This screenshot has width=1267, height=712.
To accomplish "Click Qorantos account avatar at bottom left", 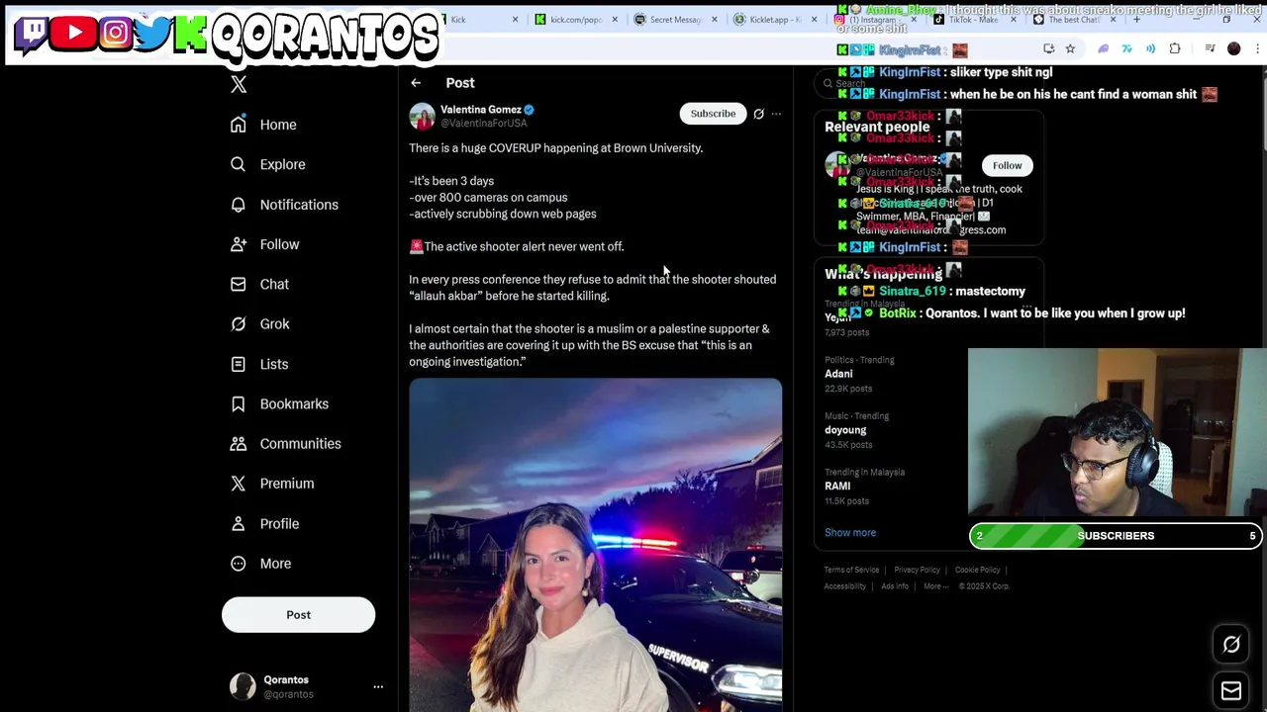I will tap(243, 686).
